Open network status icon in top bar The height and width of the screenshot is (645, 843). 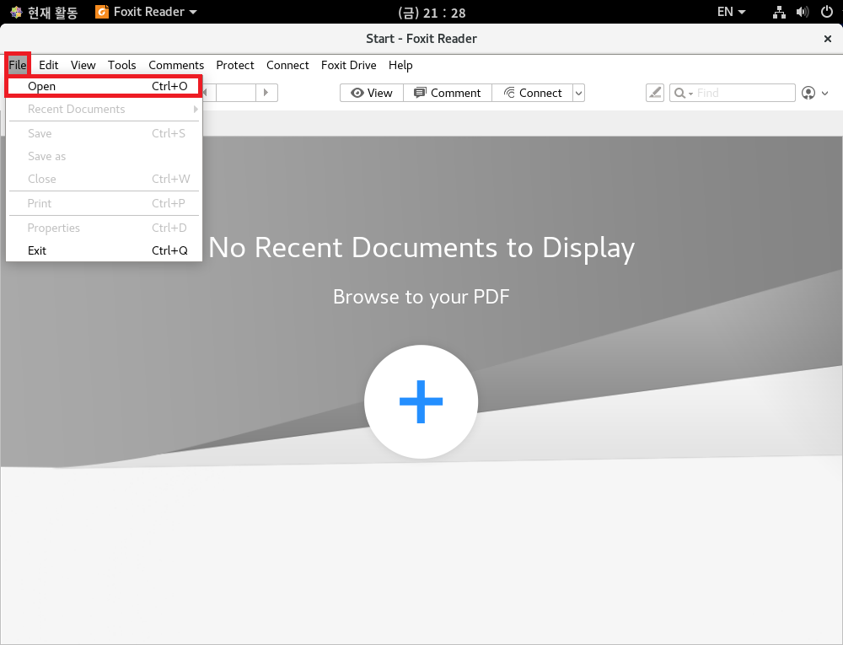pos(779,12)
